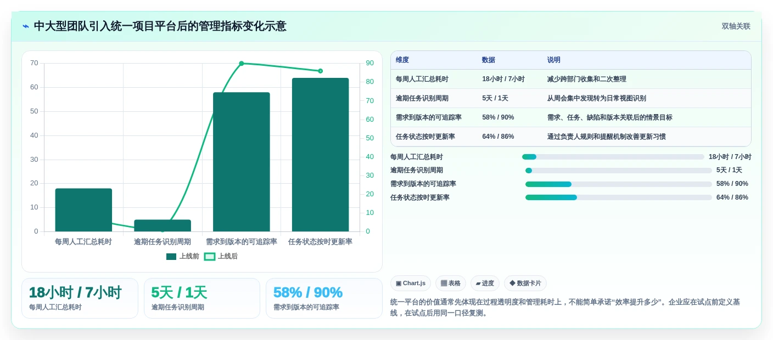
Task: Select table cell 58% / 90%
Action: (x=498, y=117)
